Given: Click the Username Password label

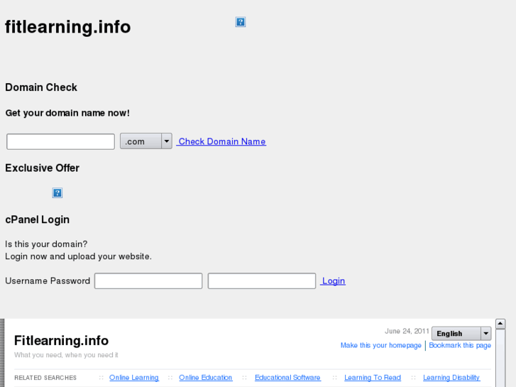Looking at the screenshot, I should pyautogui.click(x=48, y=281).
